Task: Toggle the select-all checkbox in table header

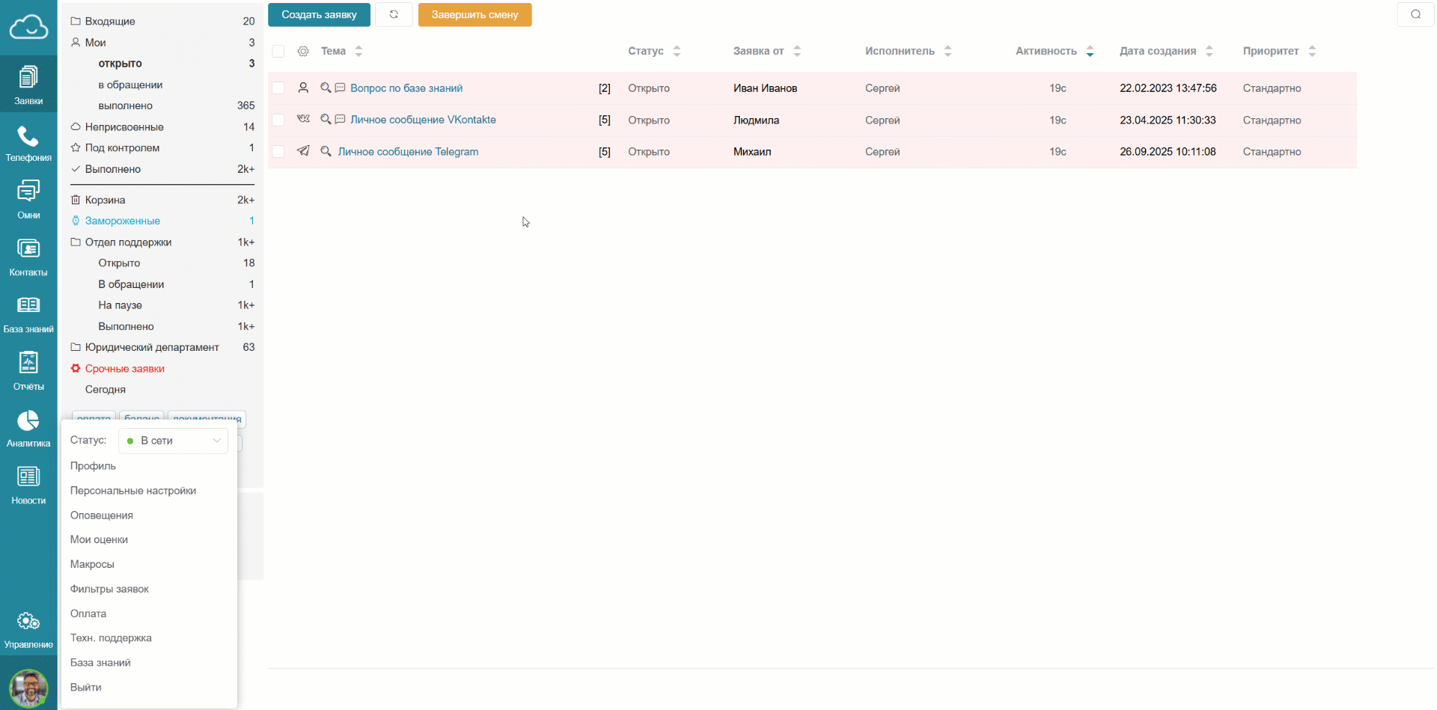Action: point(278,52)
